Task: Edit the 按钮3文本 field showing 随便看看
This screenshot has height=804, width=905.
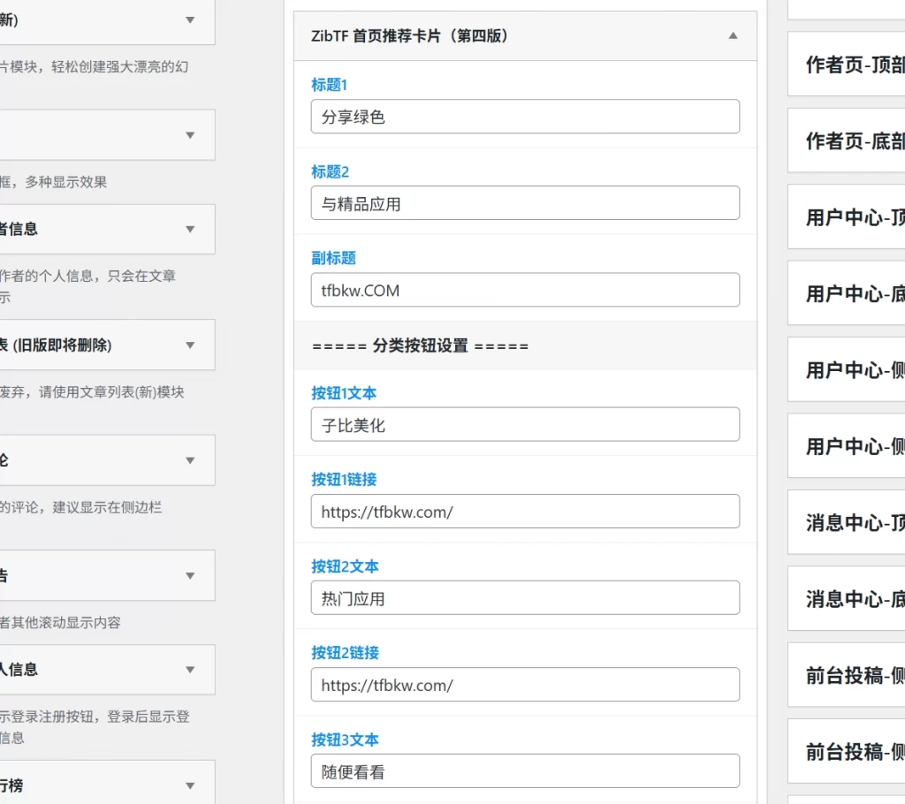Action: tap(525, 770)
